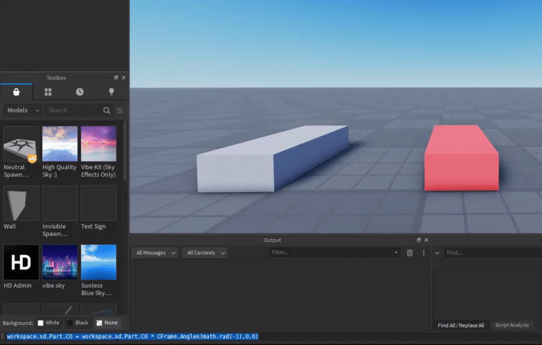Select White background option
This screenshot has height=345, width=542.
coord(48,323)
